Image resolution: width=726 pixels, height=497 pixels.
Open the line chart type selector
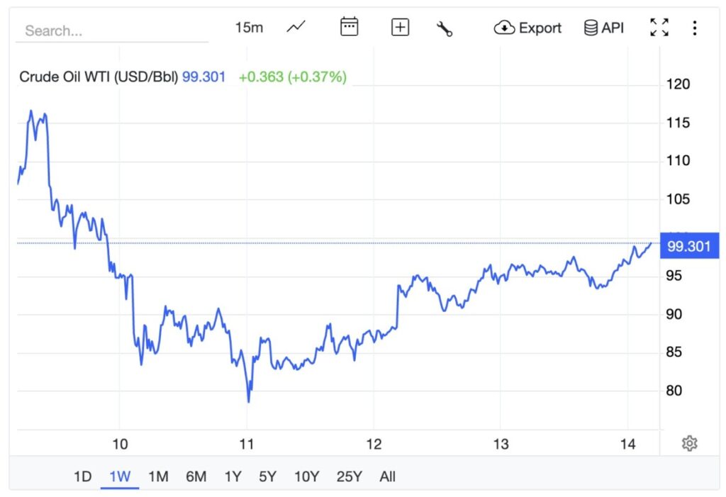tap(296, 28)
